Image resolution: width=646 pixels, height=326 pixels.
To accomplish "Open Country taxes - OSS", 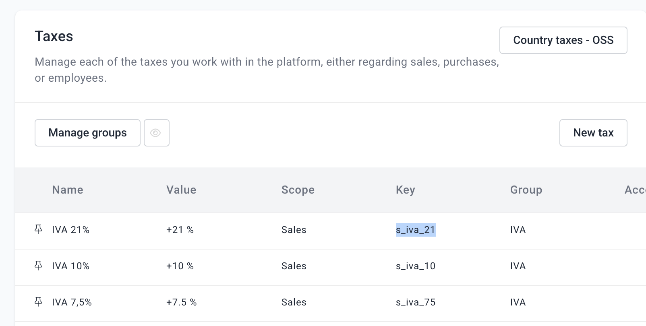I will click(563, 40).
